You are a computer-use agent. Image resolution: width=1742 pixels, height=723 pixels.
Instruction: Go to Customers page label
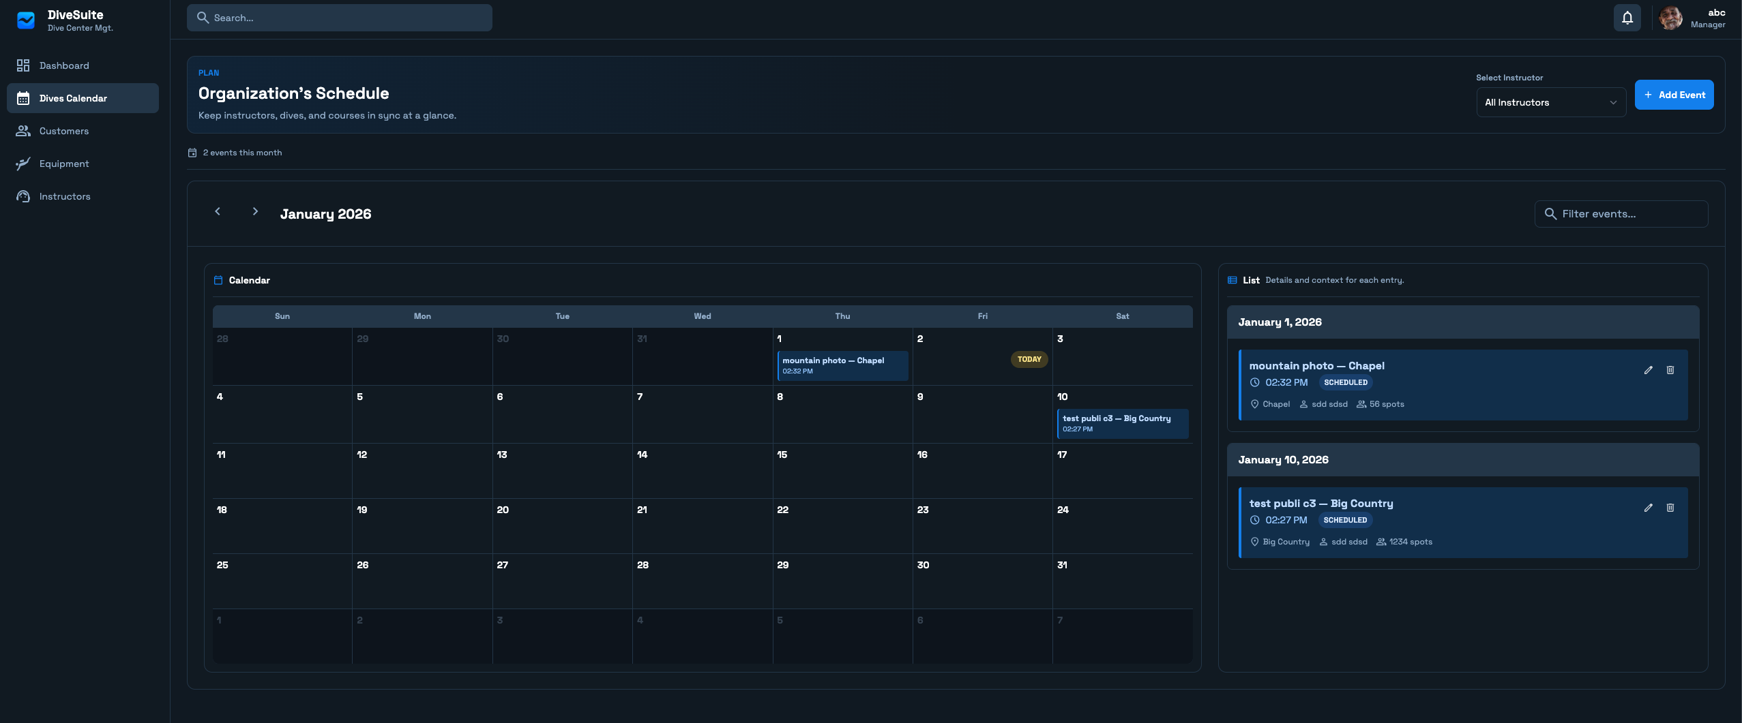pyautogui.click(x=64, y=131)
